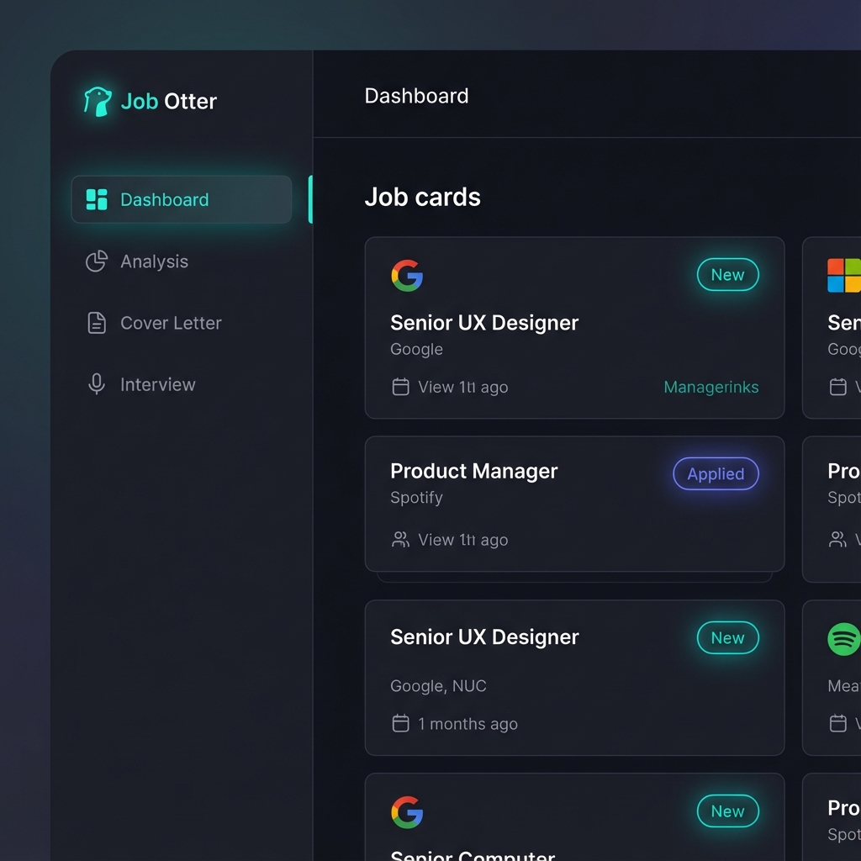Click View 1h ago on Product Manager card
The image size is (861, 861).
[463, 540]
